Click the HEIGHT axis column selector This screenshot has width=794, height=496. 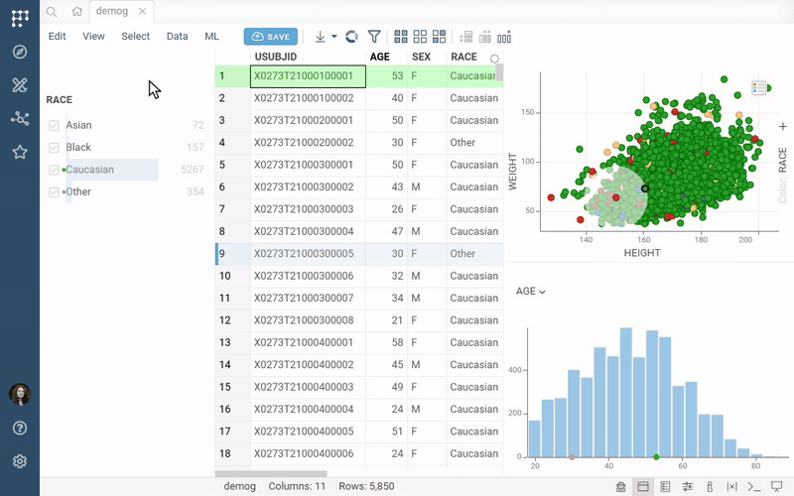click(641, 253)
